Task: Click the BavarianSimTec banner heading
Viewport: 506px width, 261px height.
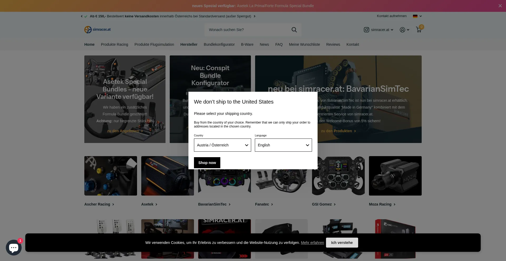Action: pyautogui.click(x=338, y=89)
